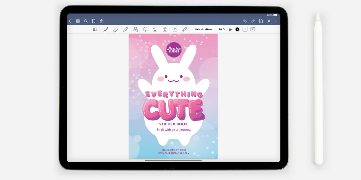
Task: Pick the Highlighter tool
Action: [x=125, y=29]
